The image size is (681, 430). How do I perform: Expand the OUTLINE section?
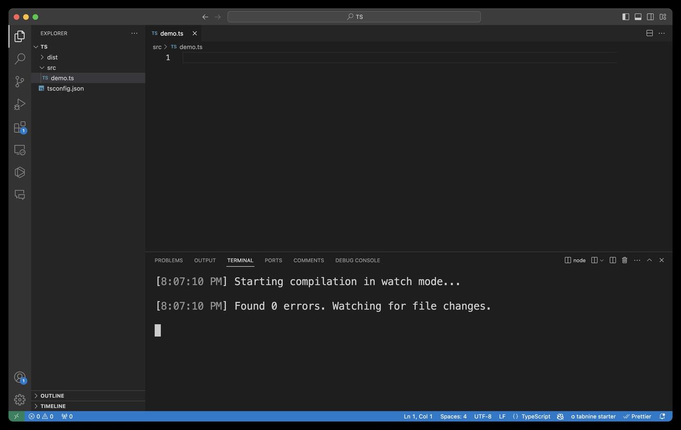pyautogui.click(x=52, y=396)
